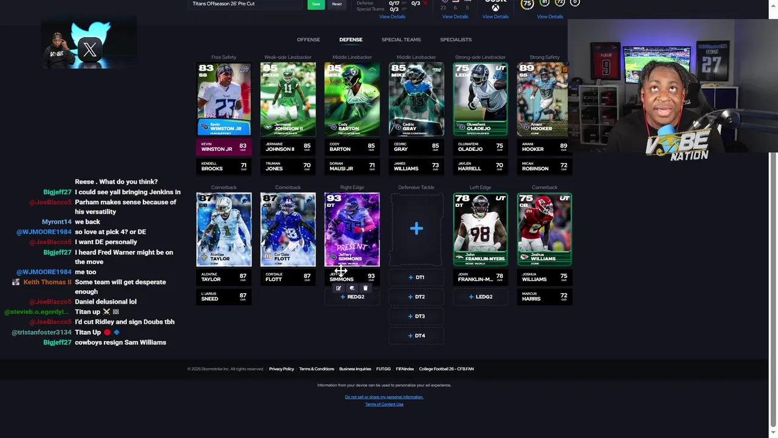Viewport: 778px width, 438px height.
Task: Open Do not sell or share my information
Action: click(384, 397)
